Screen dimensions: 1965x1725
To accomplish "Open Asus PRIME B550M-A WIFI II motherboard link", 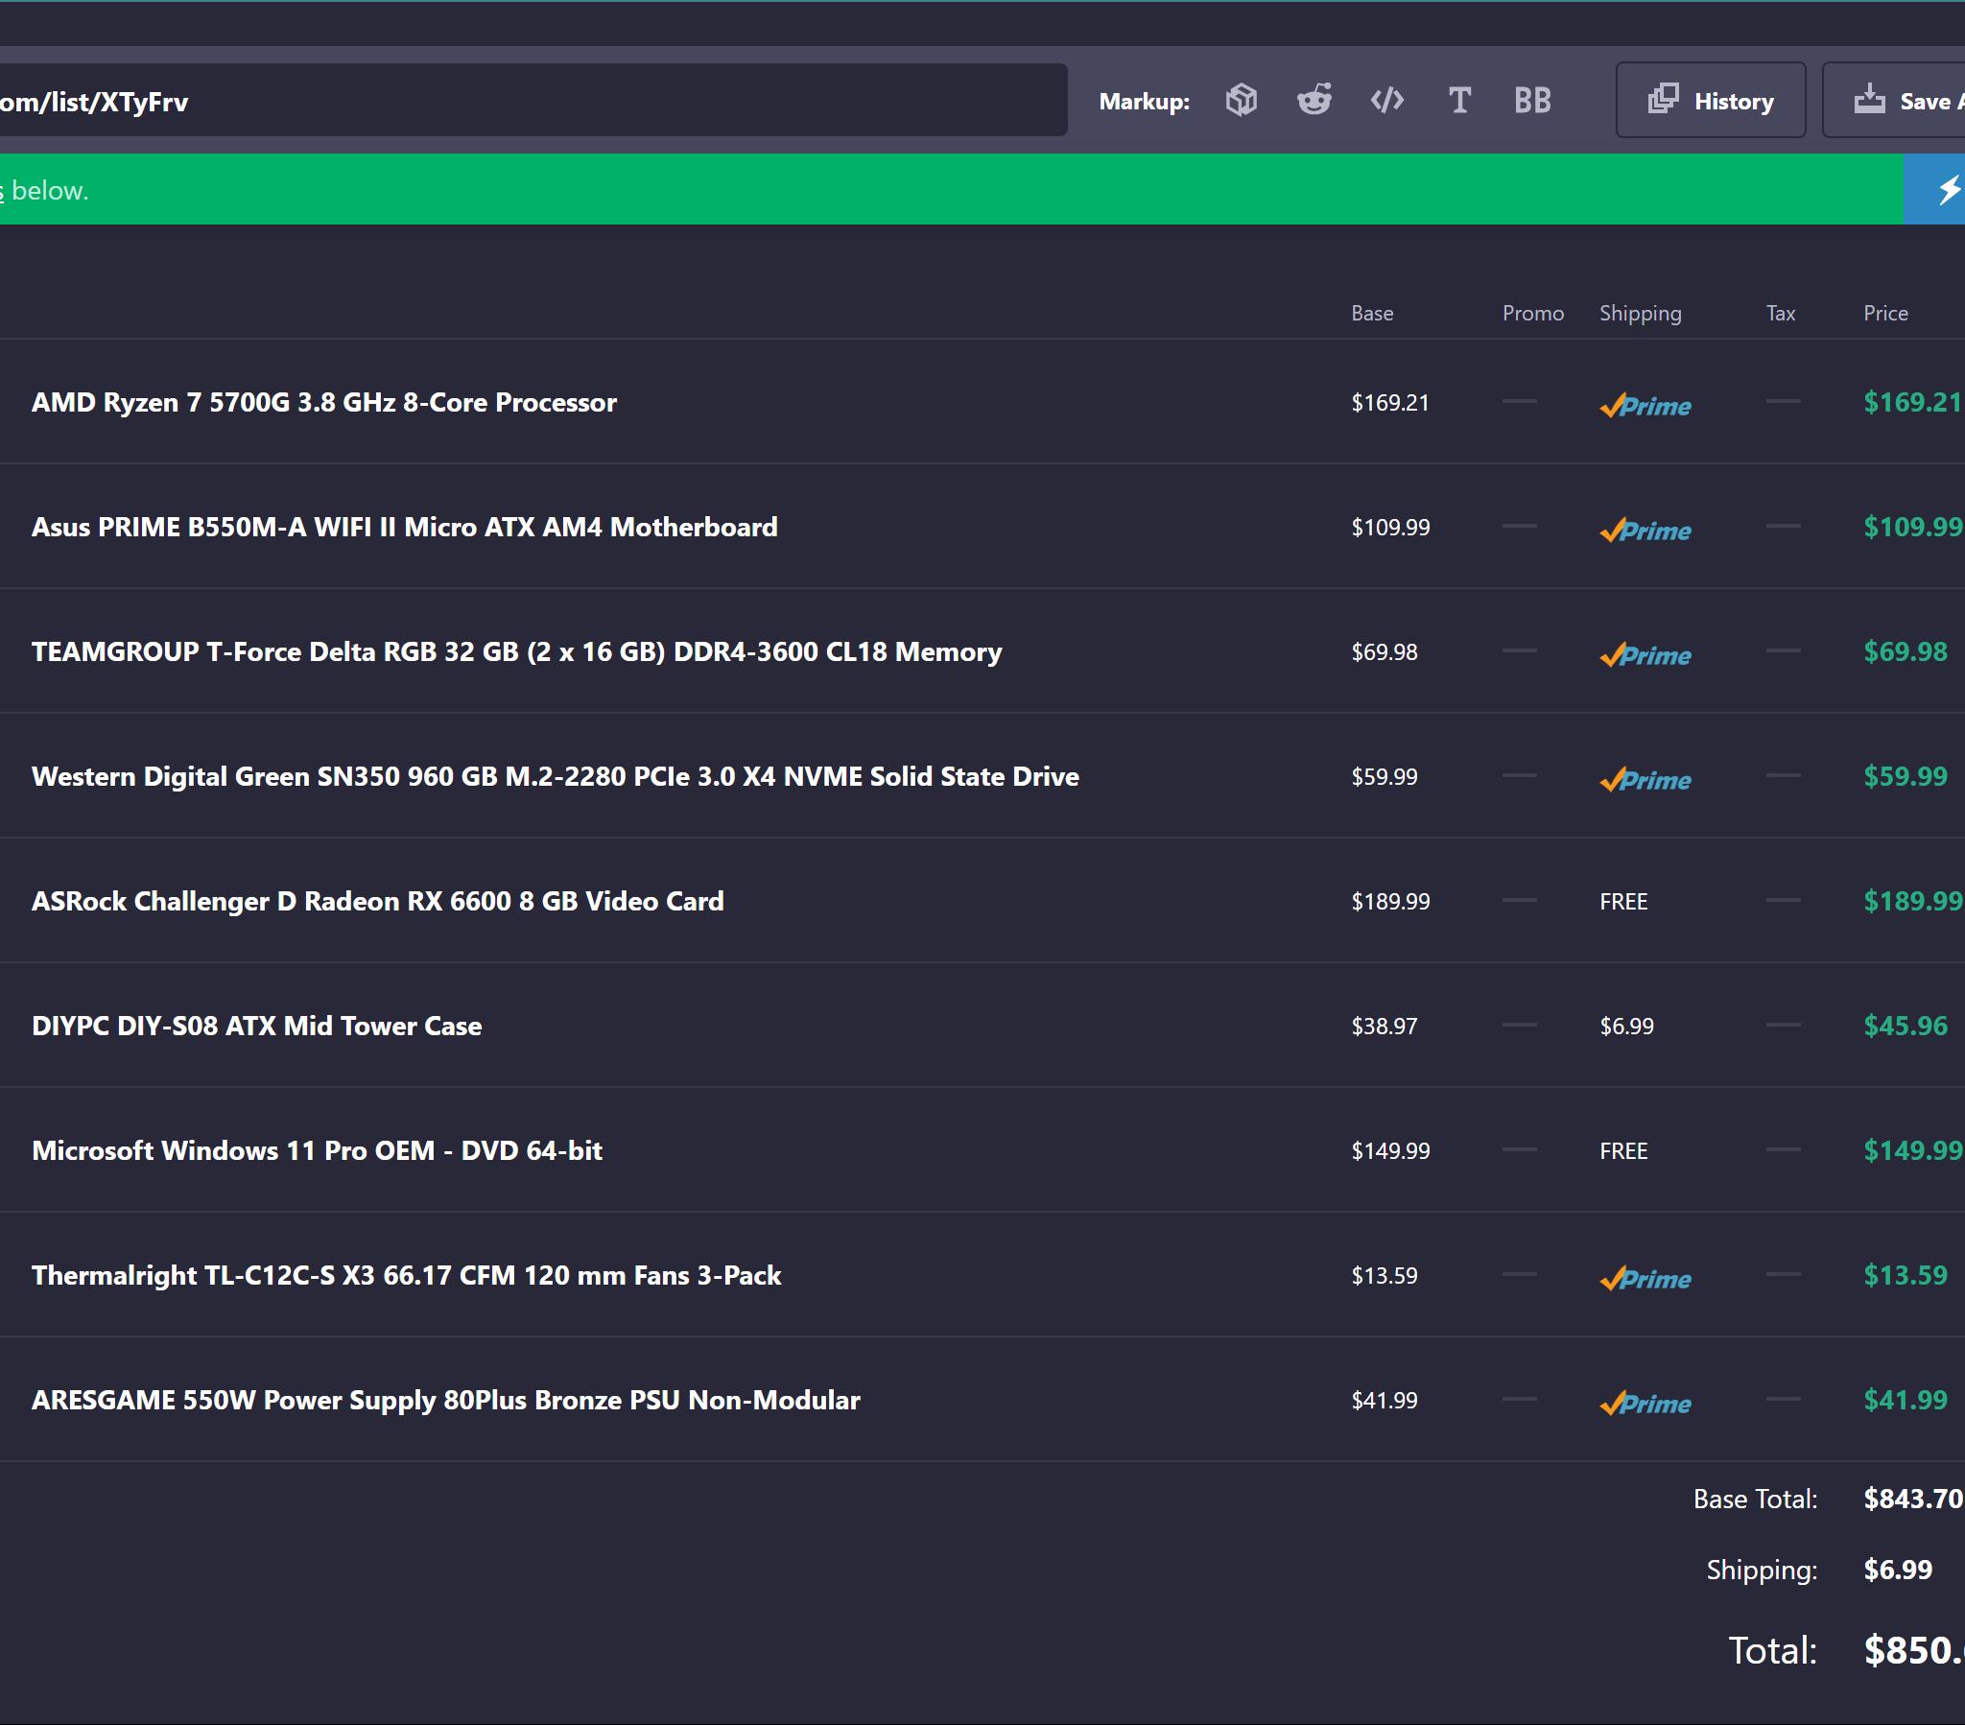I will [x=405, y=527].
